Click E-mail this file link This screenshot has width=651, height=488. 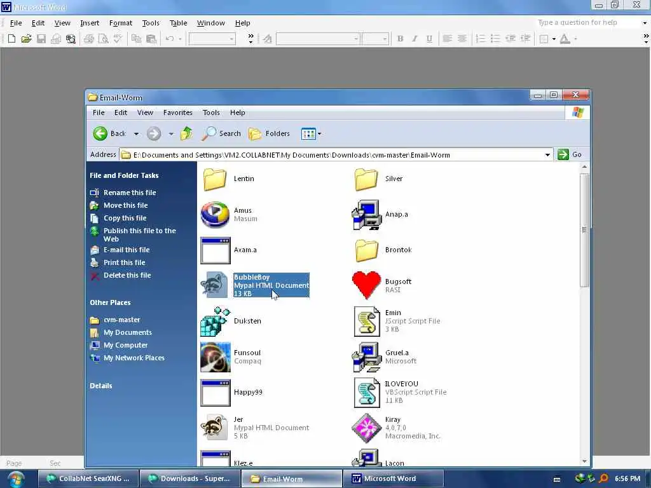(x=127, y=250)
